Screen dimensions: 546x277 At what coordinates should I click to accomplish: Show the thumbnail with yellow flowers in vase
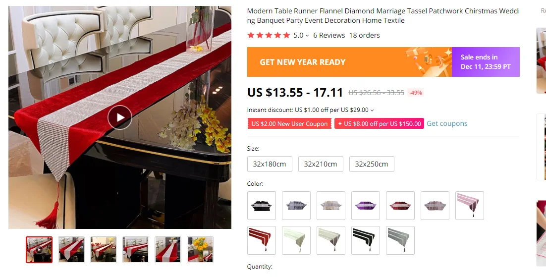pyautogui.click(x=200, y=249)
